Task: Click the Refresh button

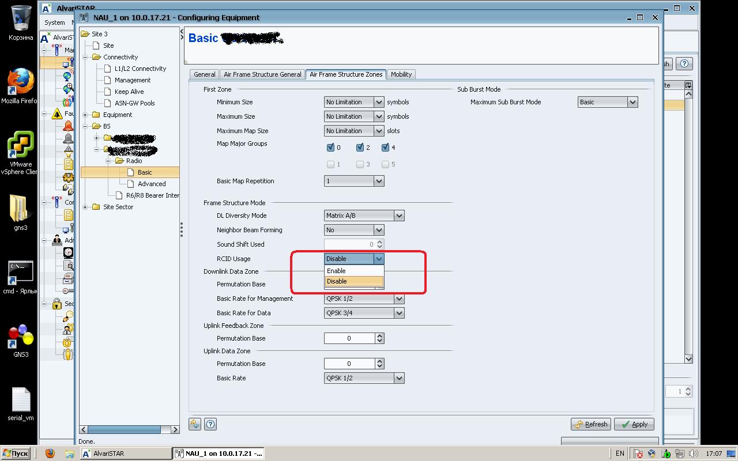Action: [592, 424]
